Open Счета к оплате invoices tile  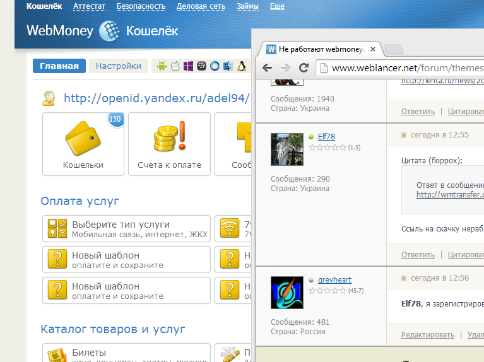[x=169, y=144]
